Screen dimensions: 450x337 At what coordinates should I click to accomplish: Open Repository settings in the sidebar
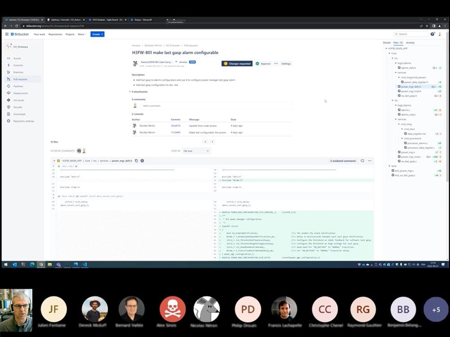(x=23, y=121)
